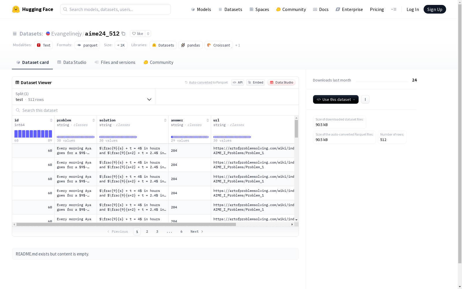This screenshot has width=462, height=289.
Task: Switch to the Files and versions tab
Action: tap(115, 62)
